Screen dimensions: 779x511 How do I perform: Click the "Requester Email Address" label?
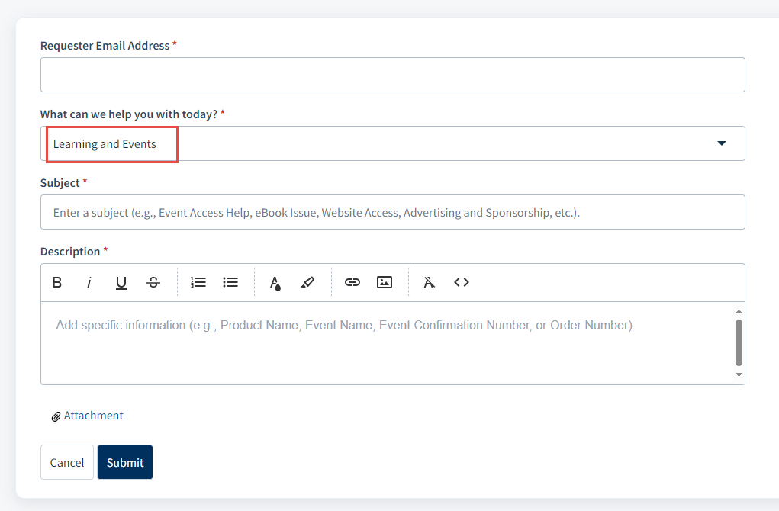(105, 46)
